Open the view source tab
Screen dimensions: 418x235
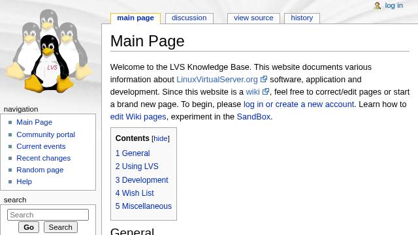(x=253, y=18)
